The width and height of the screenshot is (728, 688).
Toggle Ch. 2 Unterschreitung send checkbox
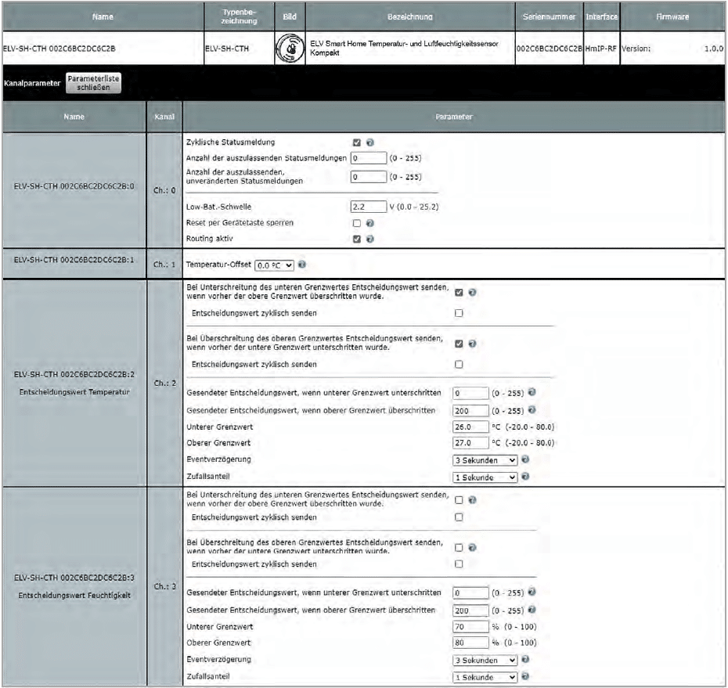pos(459,292)
